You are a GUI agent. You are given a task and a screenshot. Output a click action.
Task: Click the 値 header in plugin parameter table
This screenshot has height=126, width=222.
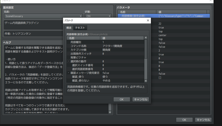pos(181,12)
